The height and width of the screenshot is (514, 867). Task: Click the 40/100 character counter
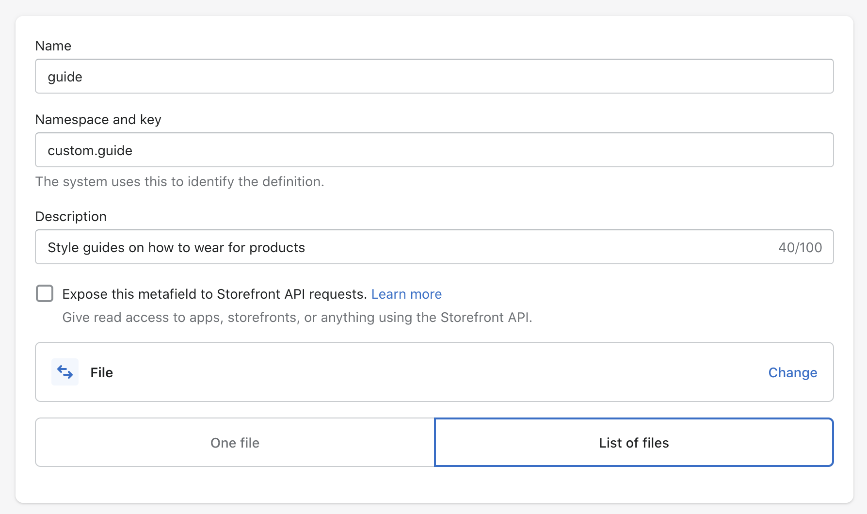[800, 247]
